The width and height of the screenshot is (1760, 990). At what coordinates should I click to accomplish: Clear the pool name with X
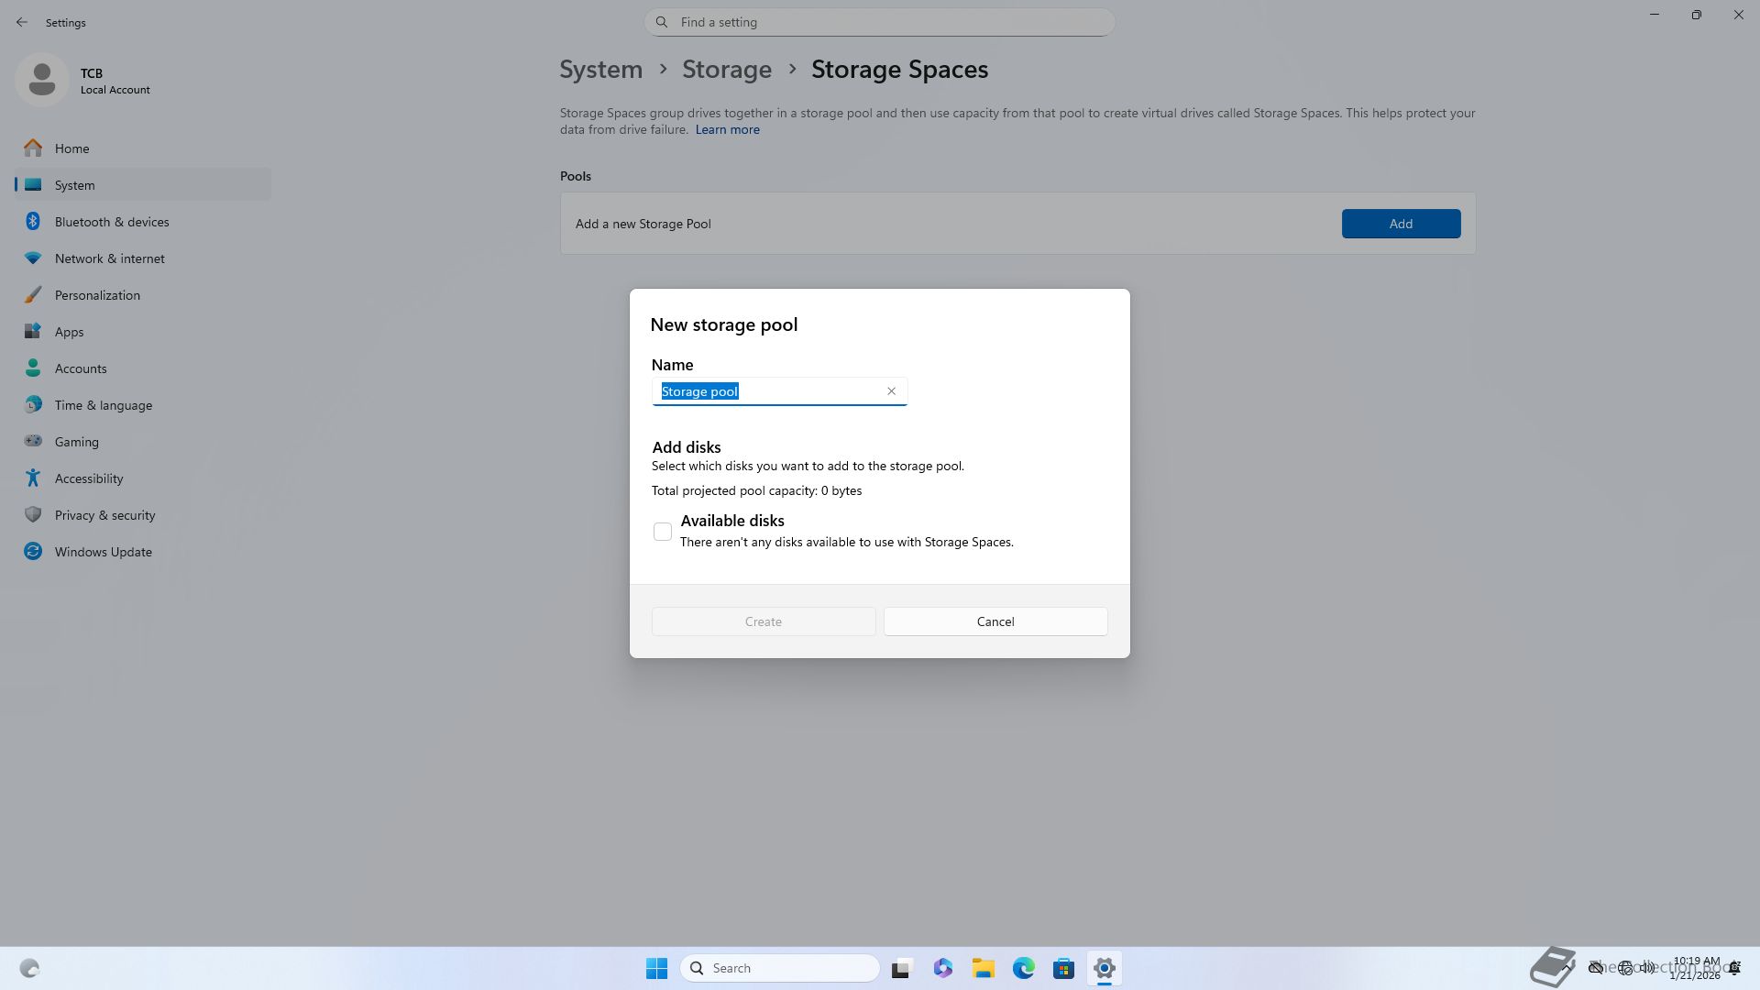point(891,391)
